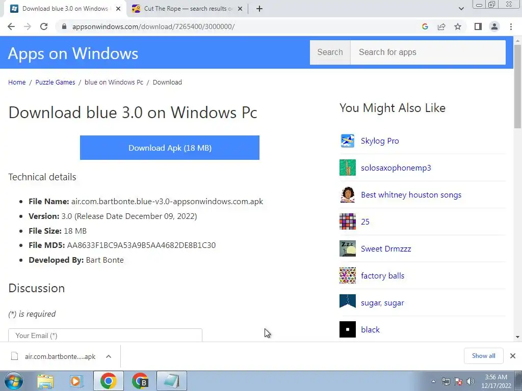This screenshot has height=391, width=522.
Task: Show hidden system tray icons
Action: (433, 381)
